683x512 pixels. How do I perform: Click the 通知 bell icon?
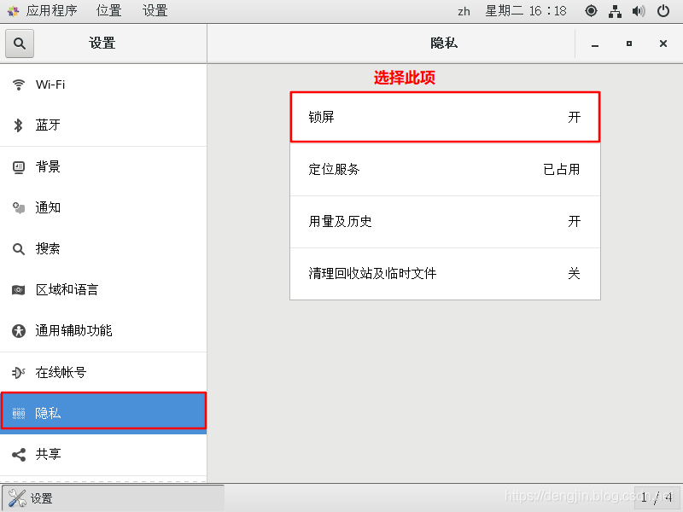[18, 207]
